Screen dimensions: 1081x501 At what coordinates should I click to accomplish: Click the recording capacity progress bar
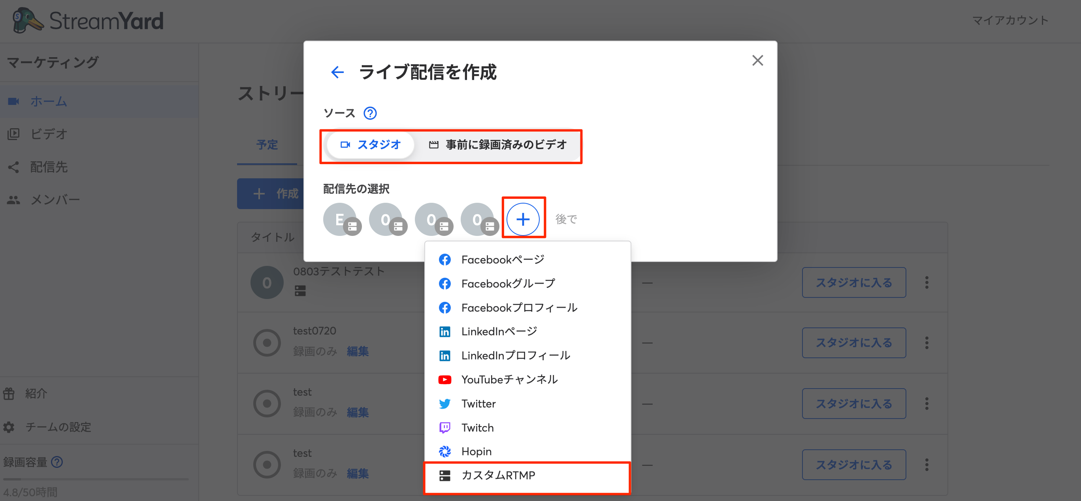point(96,479)
